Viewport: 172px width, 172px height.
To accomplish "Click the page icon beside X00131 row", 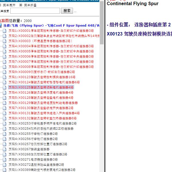I will coord(5,113).
